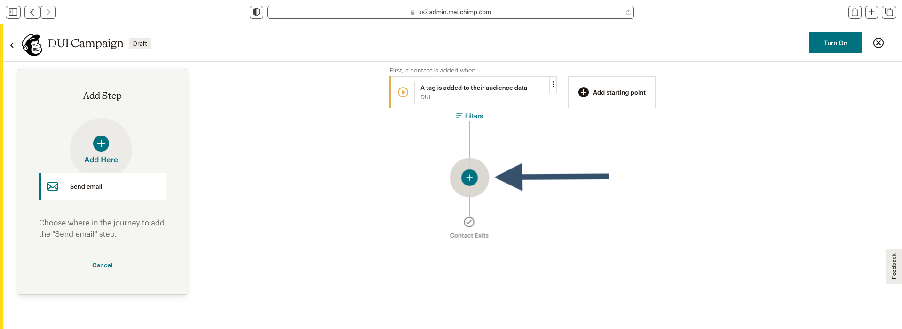Select the Send email step card
The width and height of the screenshot is (902, 329).
point(103,186)
